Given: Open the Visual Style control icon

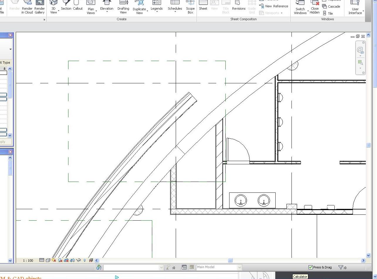Looking at the screenshot, I should coord(48,260).
